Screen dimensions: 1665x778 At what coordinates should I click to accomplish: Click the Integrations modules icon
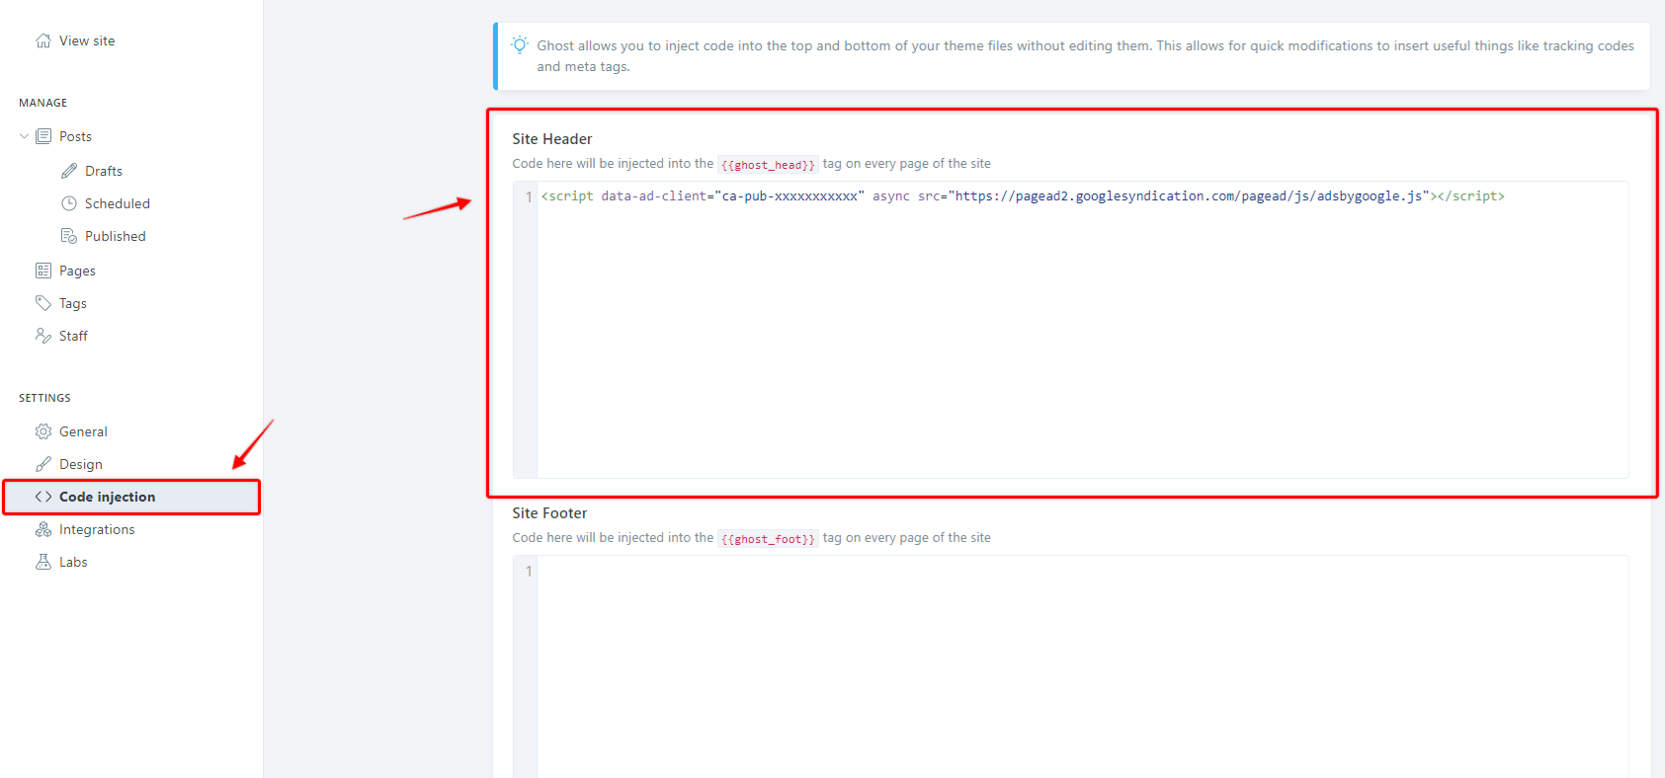[43, 529]
